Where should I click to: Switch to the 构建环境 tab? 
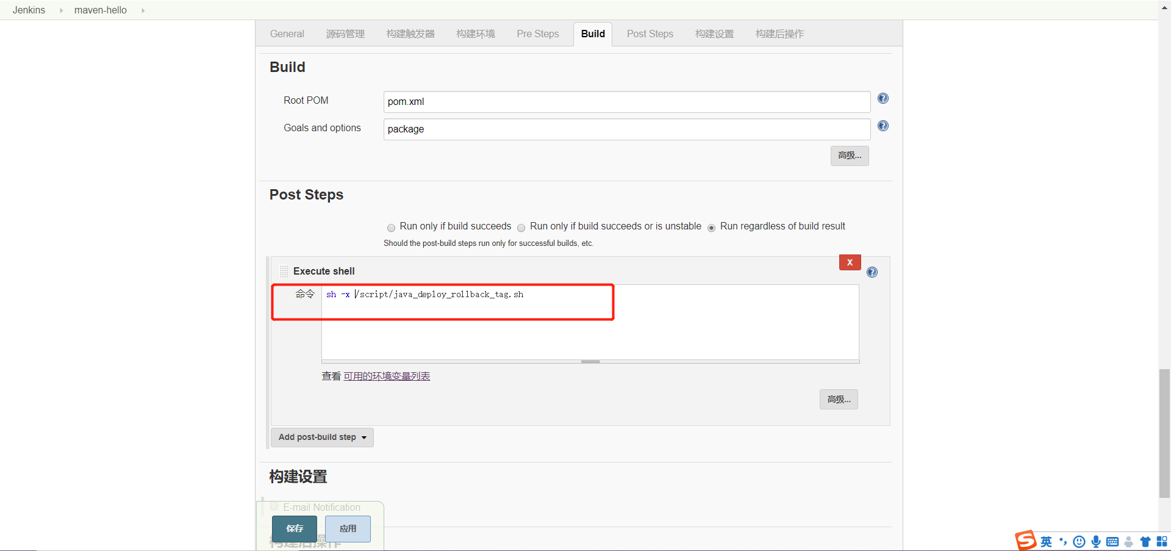coord(476,34)
